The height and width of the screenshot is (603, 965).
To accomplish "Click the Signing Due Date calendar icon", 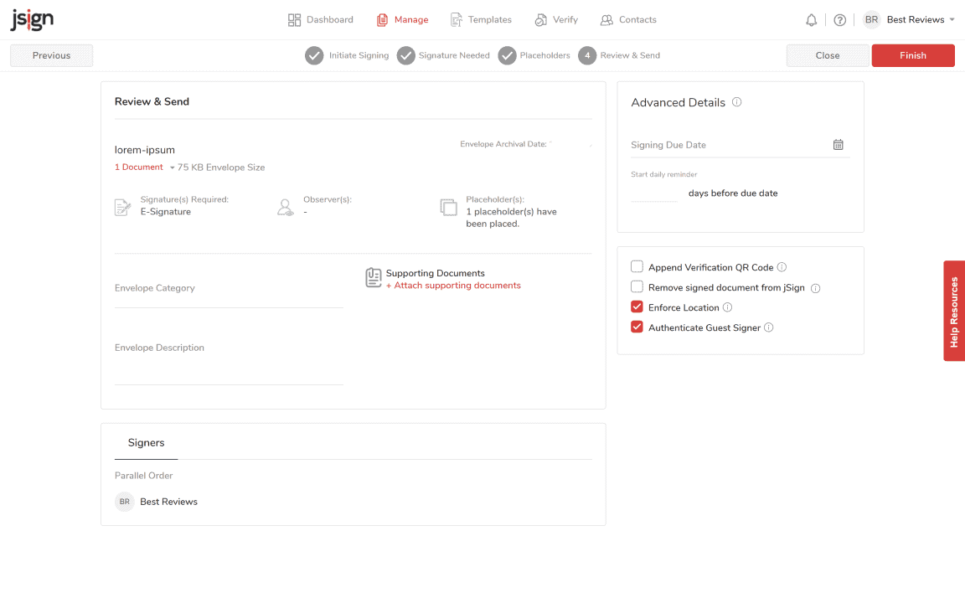I will [x=838, y=145].
